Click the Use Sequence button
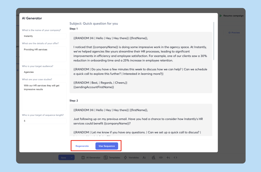The width and height of the screenshot is (261, 172). tap(107, 146)
